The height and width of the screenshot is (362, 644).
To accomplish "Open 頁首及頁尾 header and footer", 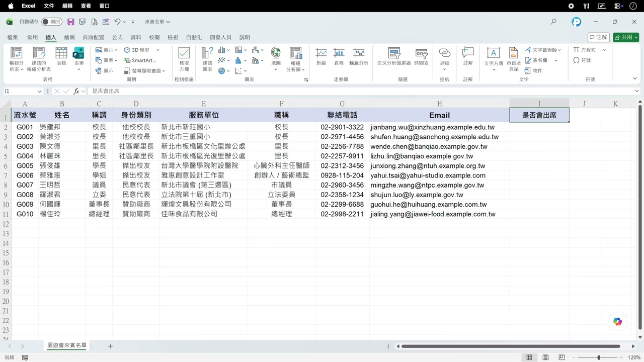I will 513,59.
